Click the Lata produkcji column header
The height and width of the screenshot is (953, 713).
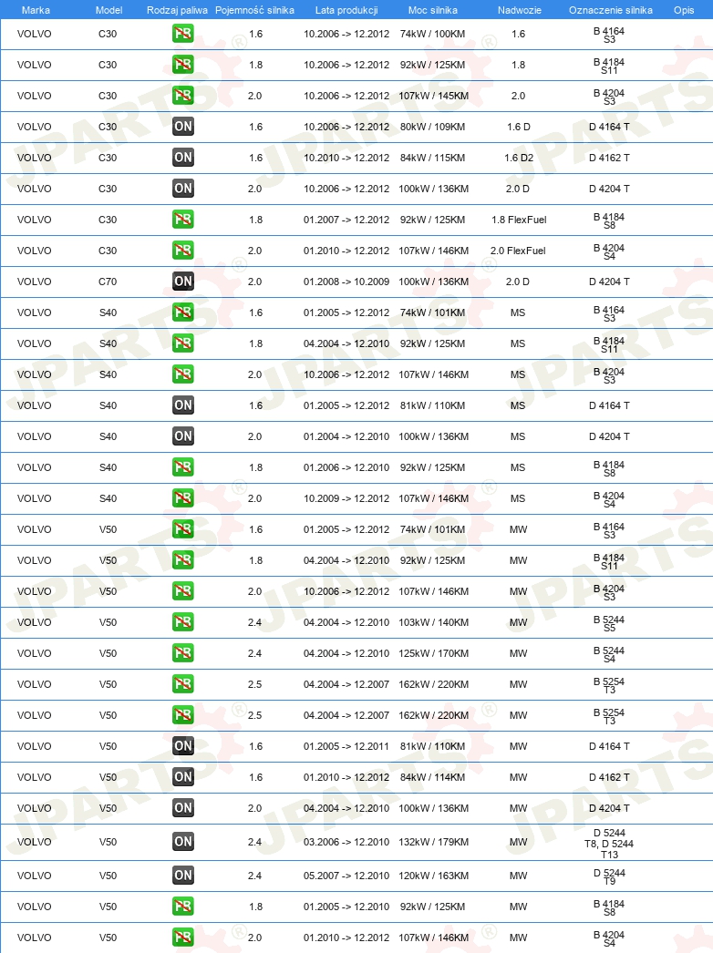[346, 10]
